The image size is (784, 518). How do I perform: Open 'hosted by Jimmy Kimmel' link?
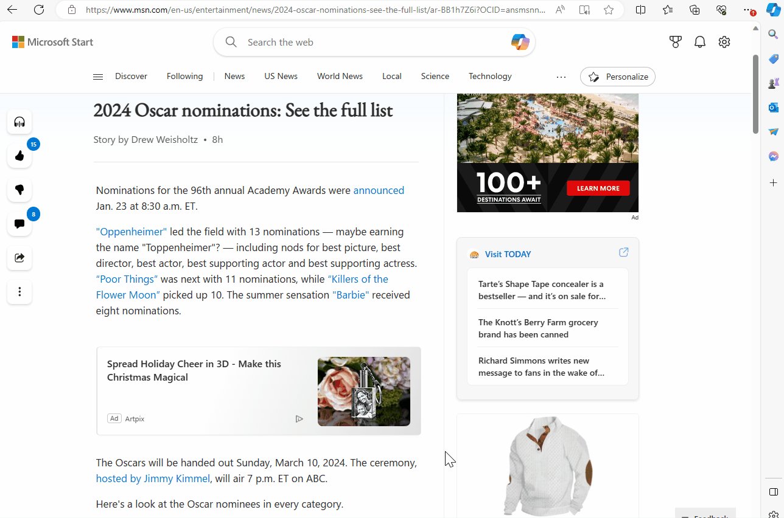[x=153, y=478]
